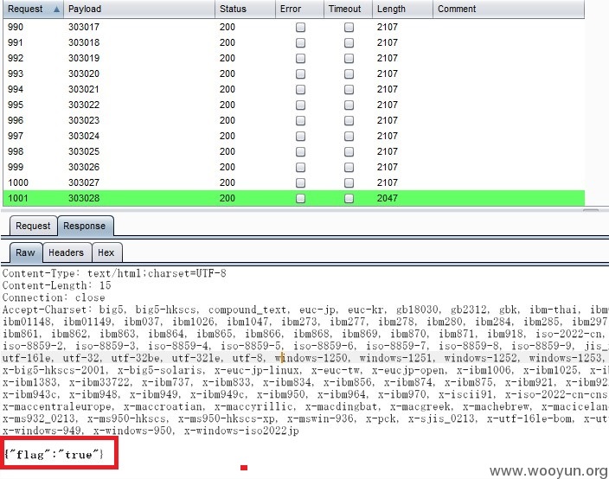Screen dimensions: 609x479
Task: Switch to the Raw view tab
Action: [x=25, y=252]
